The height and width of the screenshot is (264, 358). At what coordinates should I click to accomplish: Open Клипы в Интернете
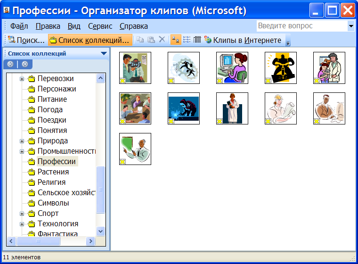point(243,40)
